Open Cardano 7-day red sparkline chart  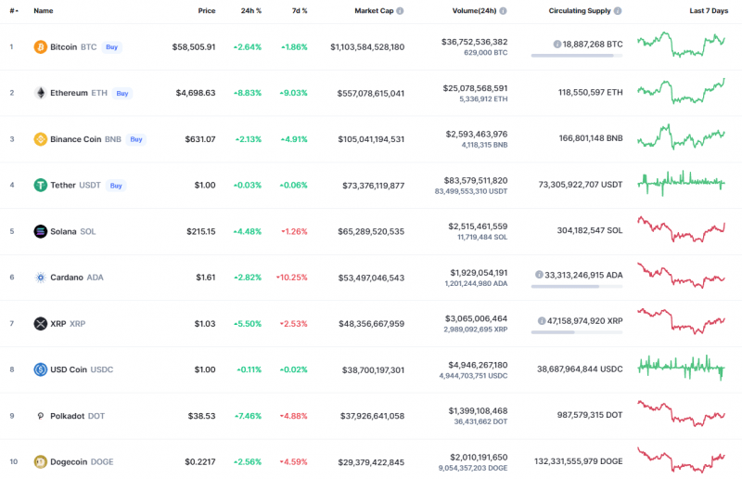pyautogui.click(x=681, y=276)
